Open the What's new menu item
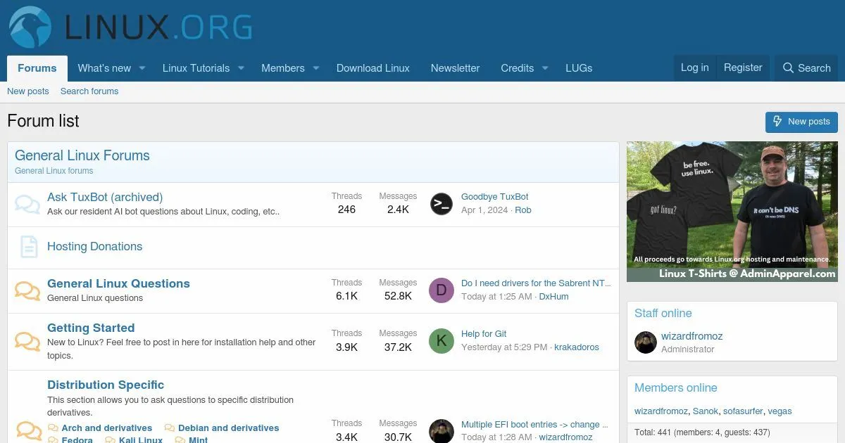 (104, 68)
